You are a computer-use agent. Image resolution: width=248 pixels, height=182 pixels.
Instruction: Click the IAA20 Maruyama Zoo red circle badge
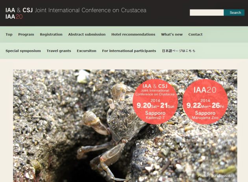pyautogui.click(x=205, y=101)
